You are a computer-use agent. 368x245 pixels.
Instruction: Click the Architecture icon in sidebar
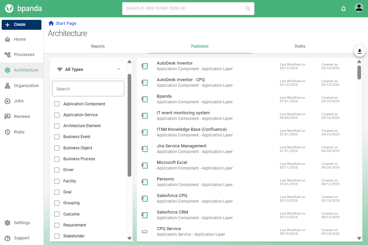click(8, 70)
